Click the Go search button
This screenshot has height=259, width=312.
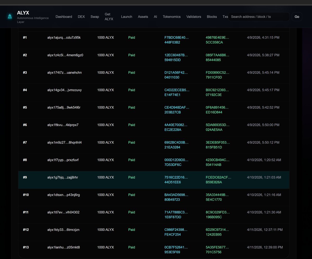click(x=297, y=17)
